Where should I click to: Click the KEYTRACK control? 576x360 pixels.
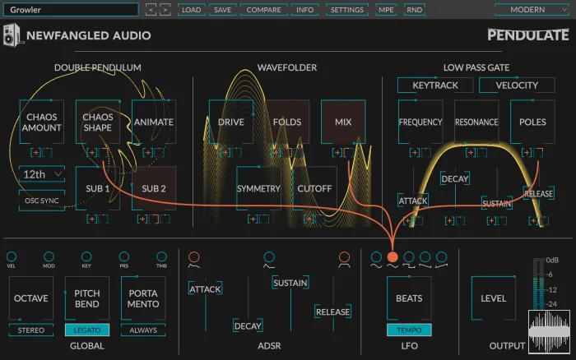pos(435,85)
